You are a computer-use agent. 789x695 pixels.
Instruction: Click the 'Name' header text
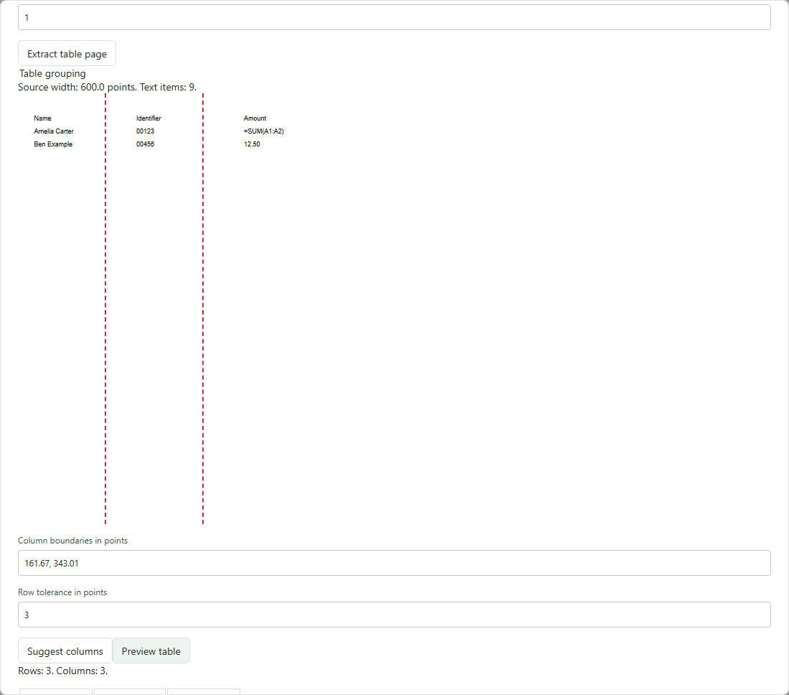click(x=43, y=118)
